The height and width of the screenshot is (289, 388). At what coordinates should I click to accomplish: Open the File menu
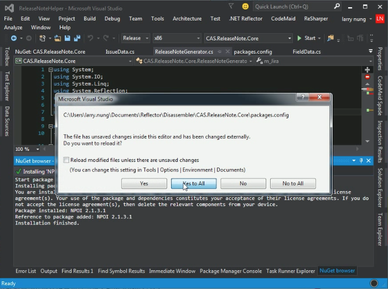8,19
